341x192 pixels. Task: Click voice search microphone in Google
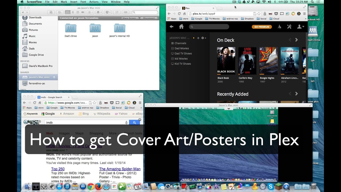(127, 122)
